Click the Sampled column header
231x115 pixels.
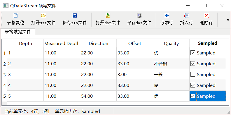point(208,44)
